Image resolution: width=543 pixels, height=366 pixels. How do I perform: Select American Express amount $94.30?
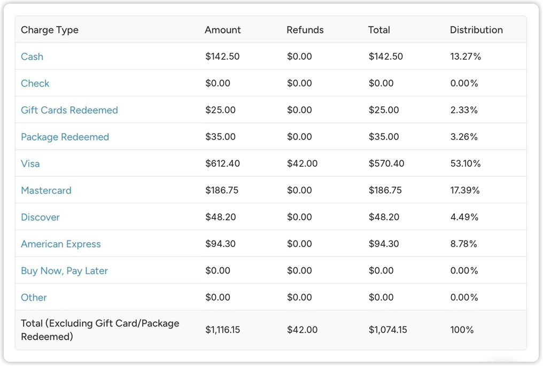point(220,244)
